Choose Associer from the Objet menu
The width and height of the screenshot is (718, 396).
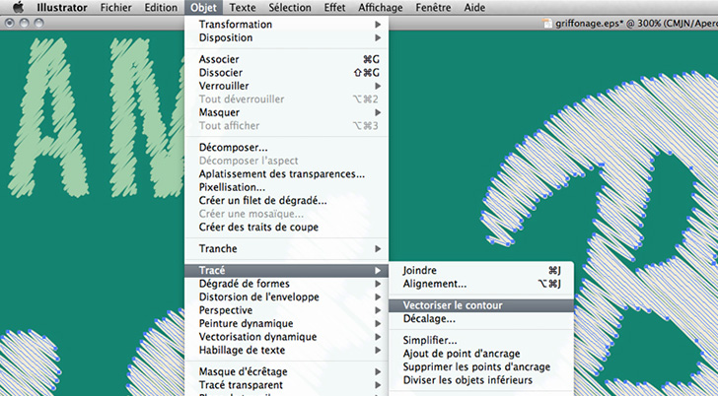click(x=287, y=59)
